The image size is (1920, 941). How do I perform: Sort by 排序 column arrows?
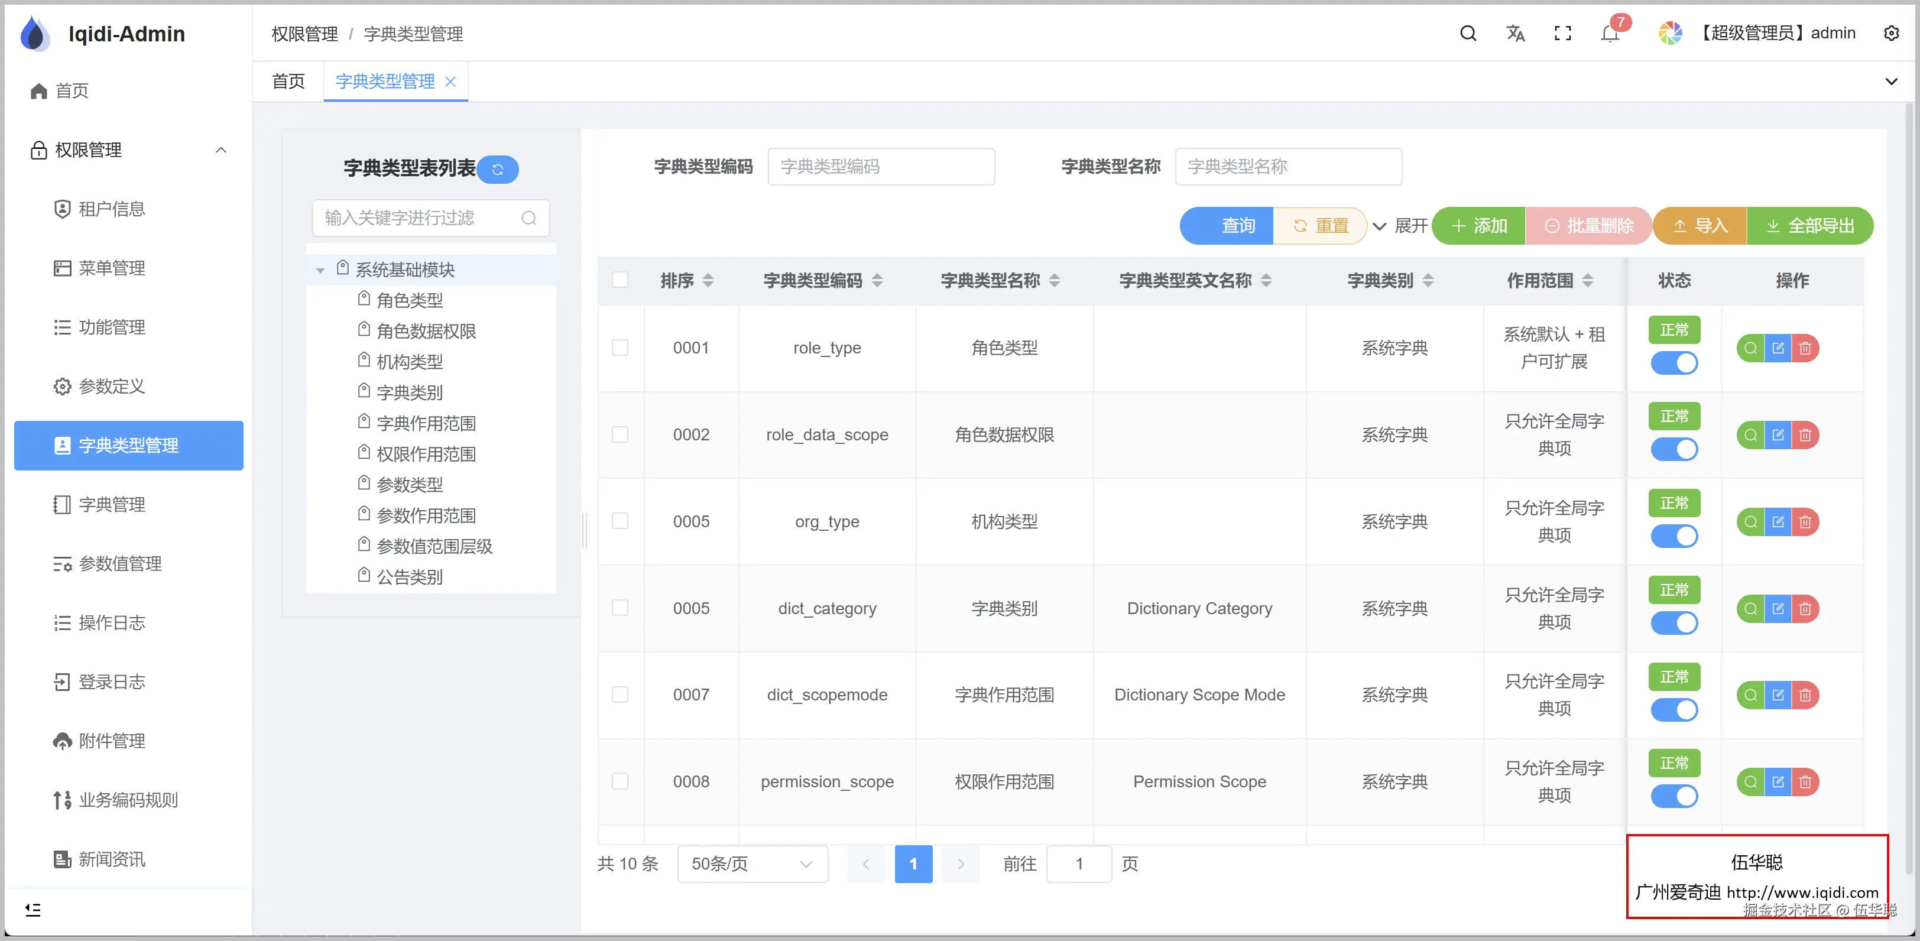(x=708, y=280)
